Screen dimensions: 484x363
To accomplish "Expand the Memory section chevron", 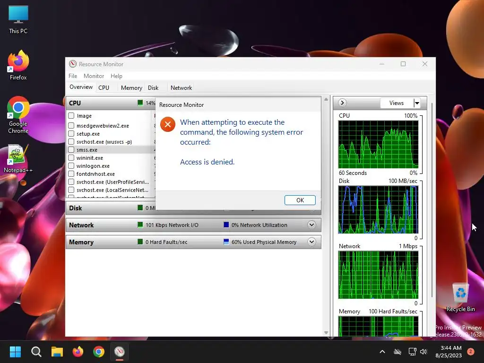I will tap(312, 242).
